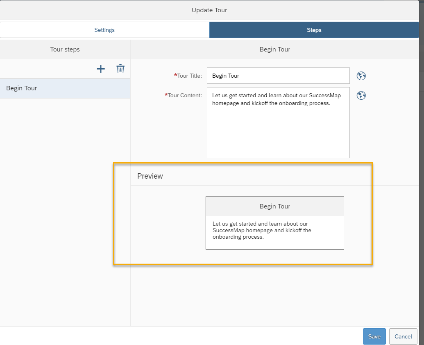Add a new tour step with plus icon
Image resolution: width=424 pixels, height=345 pixels.
point(101,69)
